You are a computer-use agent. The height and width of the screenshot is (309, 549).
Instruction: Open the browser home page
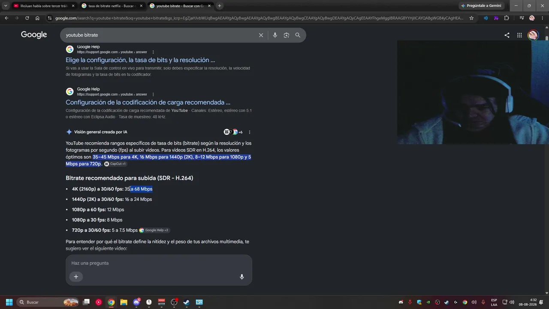(x=37, y=18)
